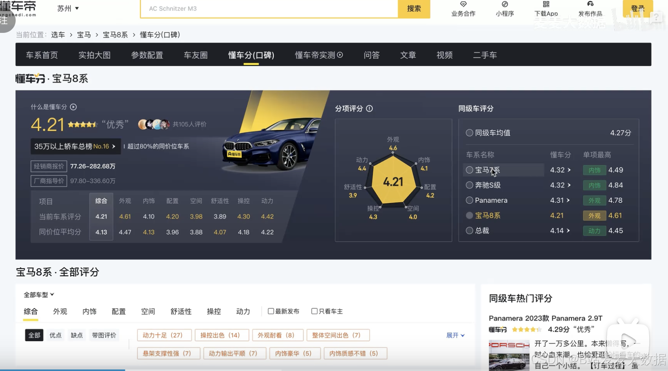Click the play icon next to 什么是懂车分
668x371 pixels.
click(x=73, y=107)
